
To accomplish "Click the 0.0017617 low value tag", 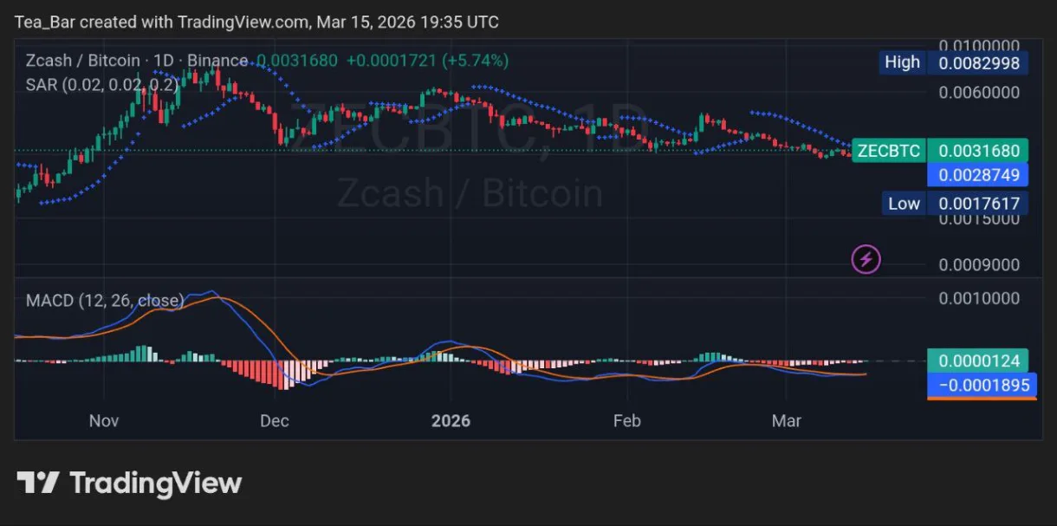I will click(x=978, y=204).
